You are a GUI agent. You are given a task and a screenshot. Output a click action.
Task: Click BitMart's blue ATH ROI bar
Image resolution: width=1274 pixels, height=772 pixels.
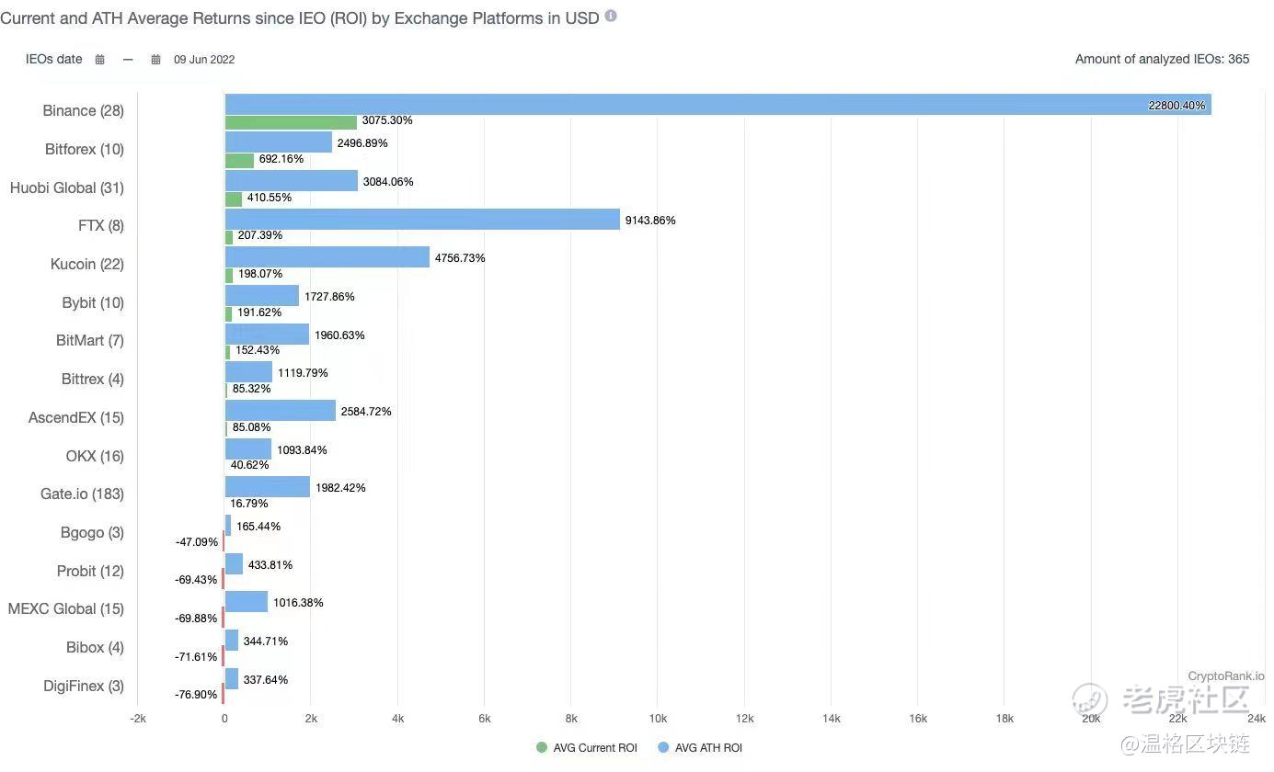pos(267,335)
